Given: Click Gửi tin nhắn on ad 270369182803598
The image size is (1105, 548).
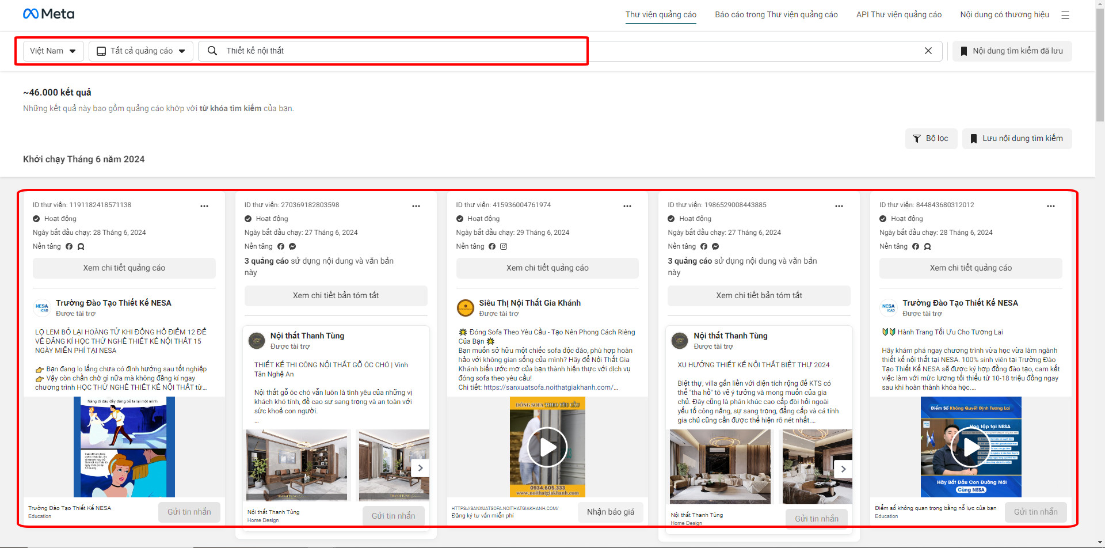Looking at the screenshot, I should click(x=393, y=516).
